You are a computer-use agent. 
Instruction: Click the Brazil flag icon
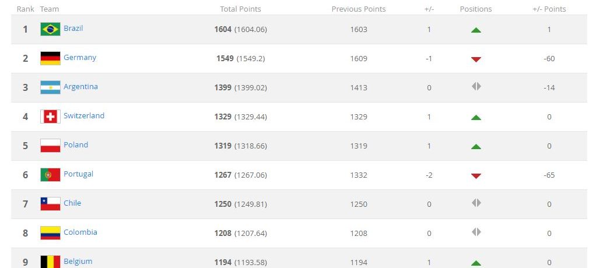tap(50, 29)
